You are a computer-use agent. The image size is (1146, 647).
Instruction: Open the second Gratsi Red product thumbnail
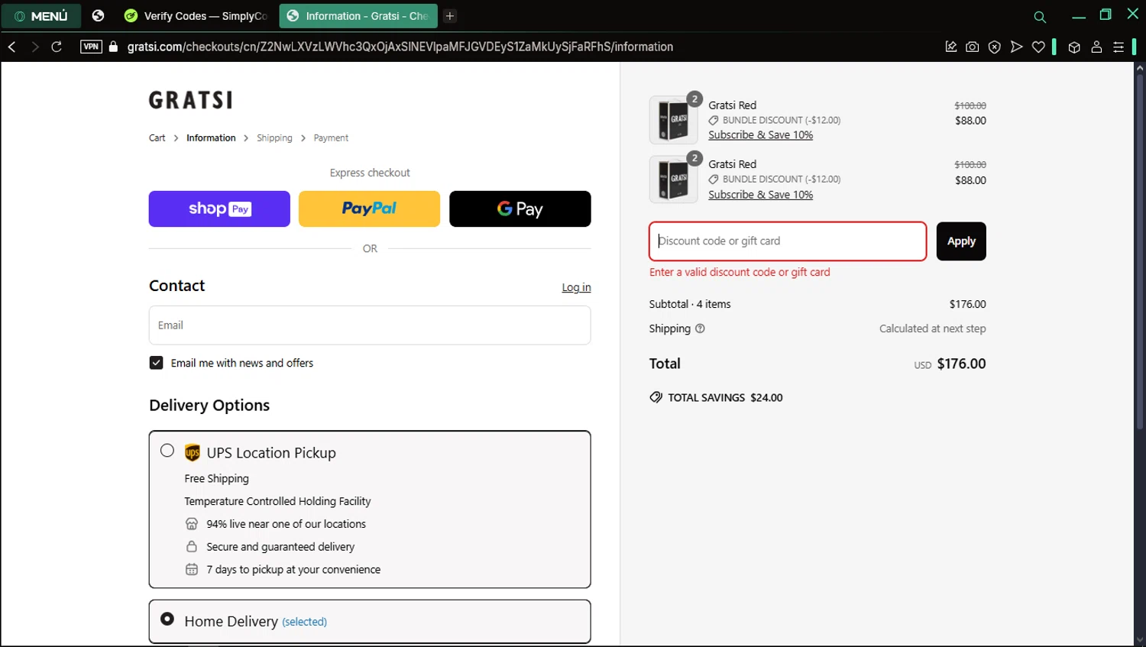point(673,180)
